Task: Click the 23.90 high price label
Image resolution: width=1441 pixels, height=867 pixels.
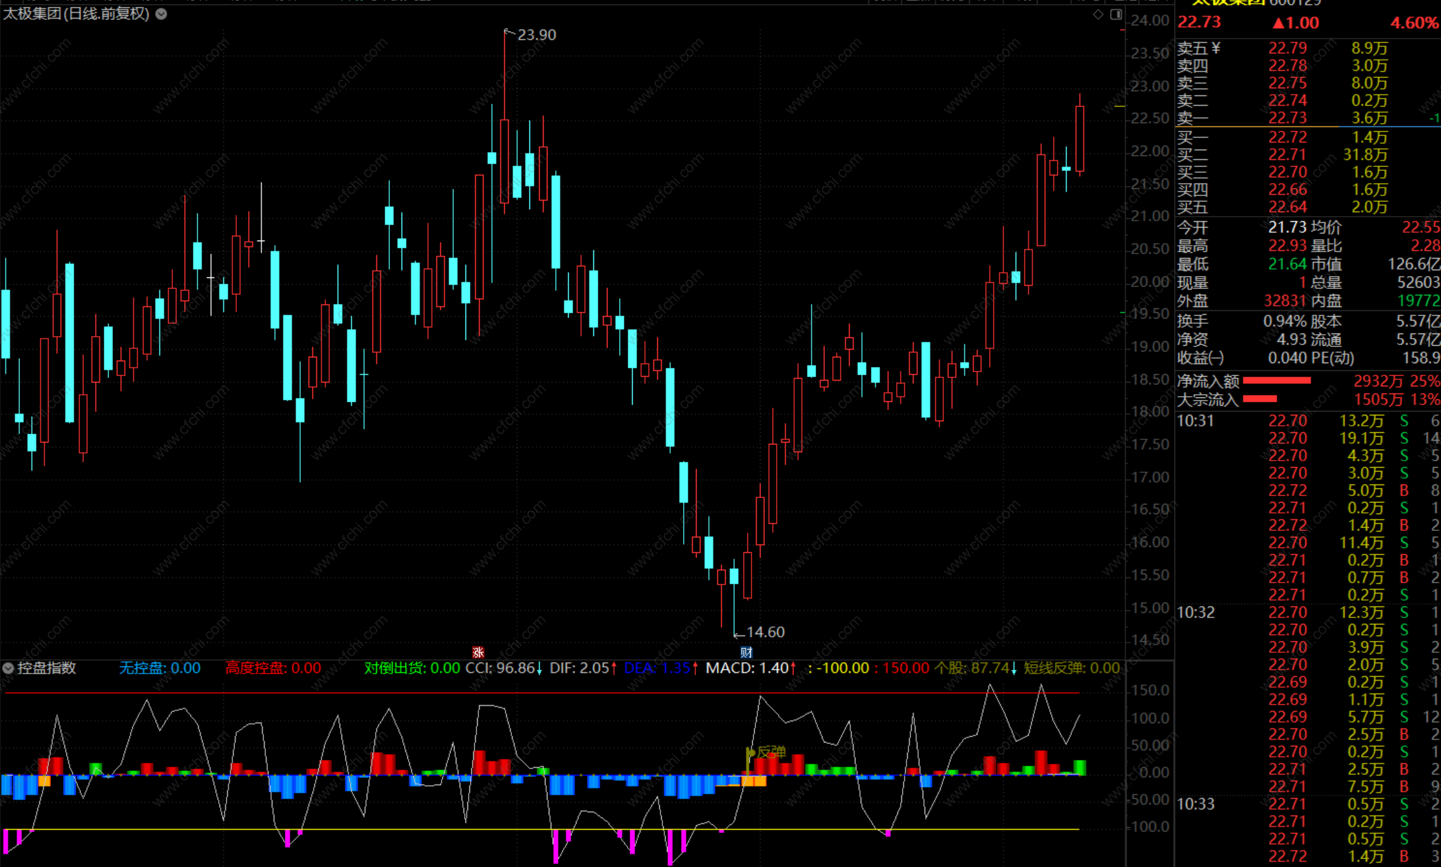Action: click(x=536, y=35)
